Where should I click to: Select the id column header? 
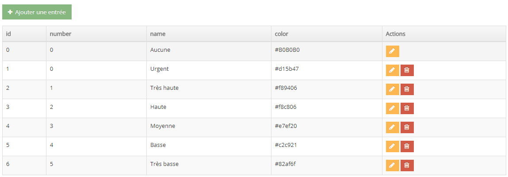24,34
